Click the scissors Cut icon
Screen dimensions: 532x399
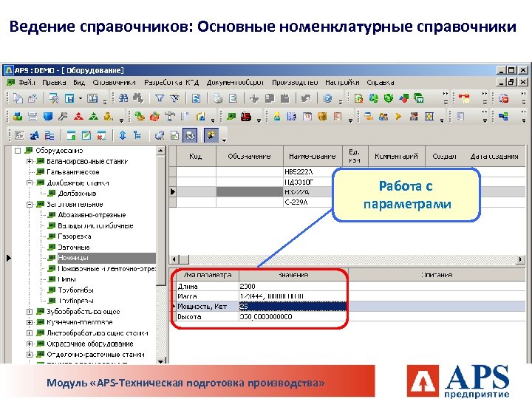coord(254,99)
